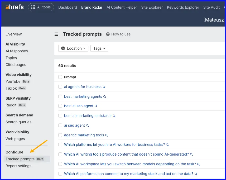
Task: Open Overview in the sidebar
Action: pos(13,34)
